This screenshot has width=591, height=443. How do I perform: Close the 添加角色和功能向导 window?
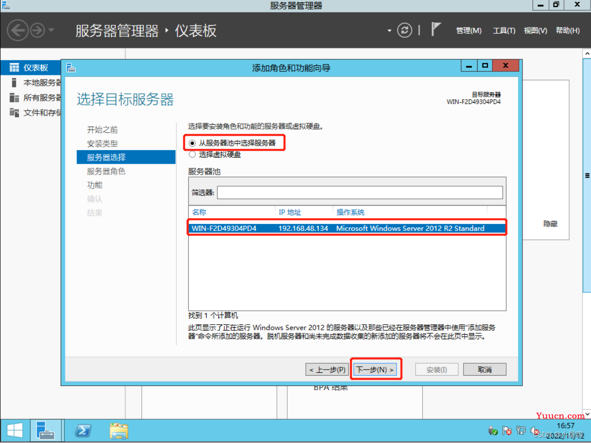506,66
